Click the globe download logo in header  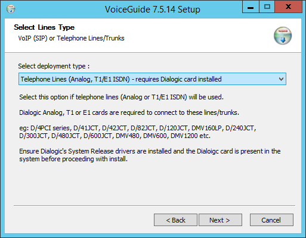(x=283, y=36)
